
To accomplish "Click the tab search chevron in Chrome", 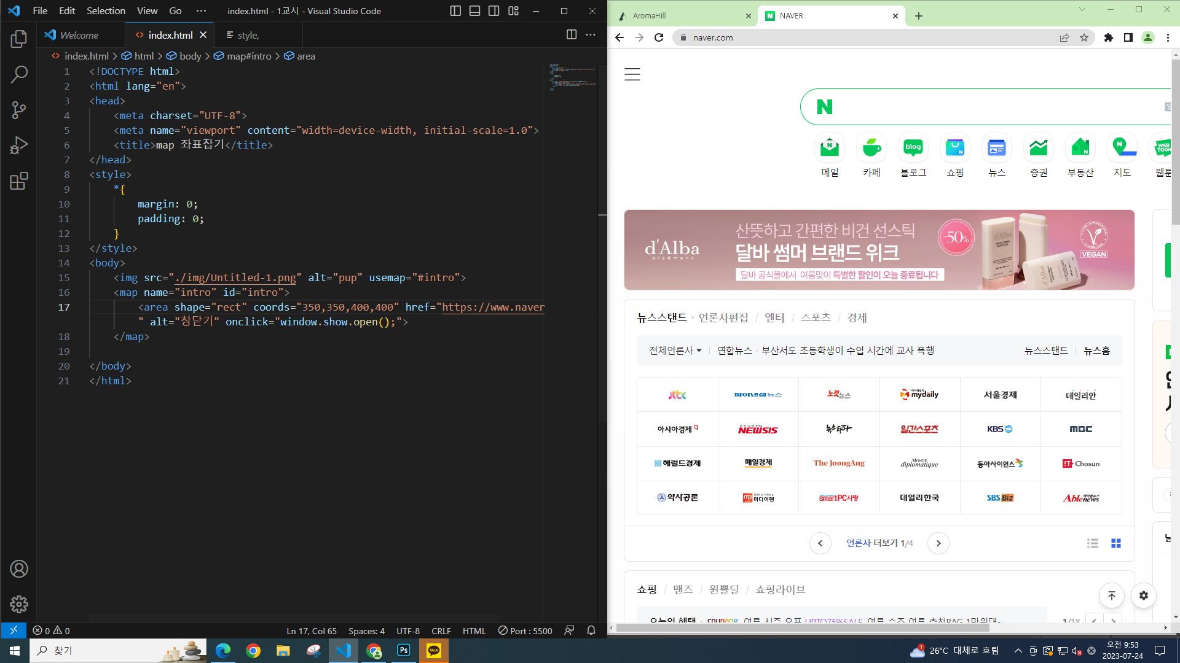I will (1082, 10).
